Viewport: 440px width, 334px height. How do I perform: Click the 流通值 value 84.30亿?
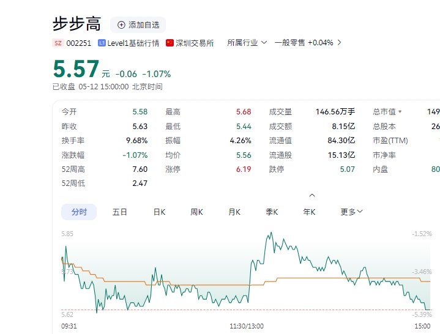point(341,141)
